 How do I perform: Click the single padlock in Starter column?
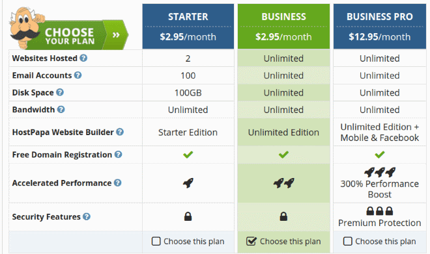pos(188,216)
